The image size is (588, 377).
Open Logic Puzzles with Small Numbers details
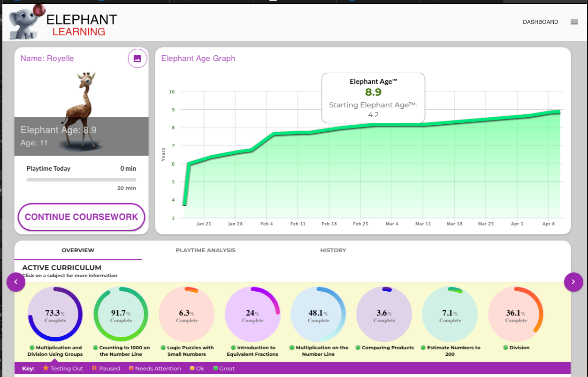(x=186, y=314)
